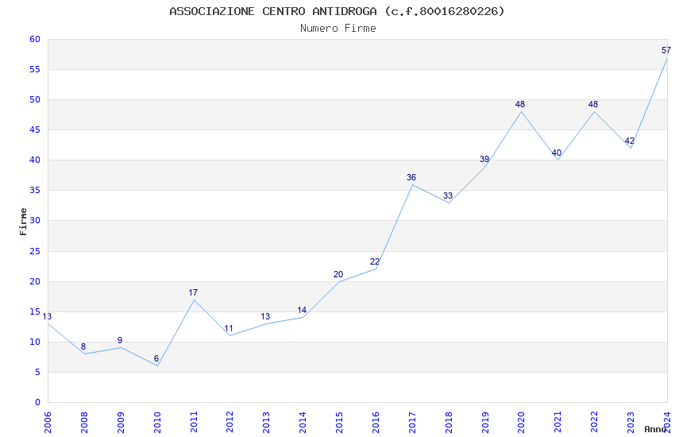
Task: Click x-axis year label 2006
Action: (x=48, y=423)
